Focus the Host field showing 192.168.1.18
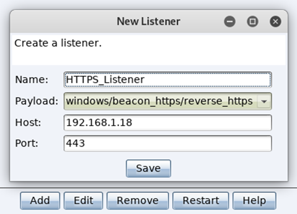This screenshot has height=214, width=297. (168, 122)
